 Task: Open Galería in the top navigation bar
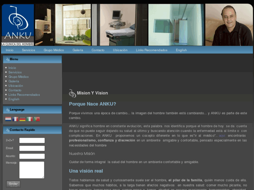pos(78,50)
